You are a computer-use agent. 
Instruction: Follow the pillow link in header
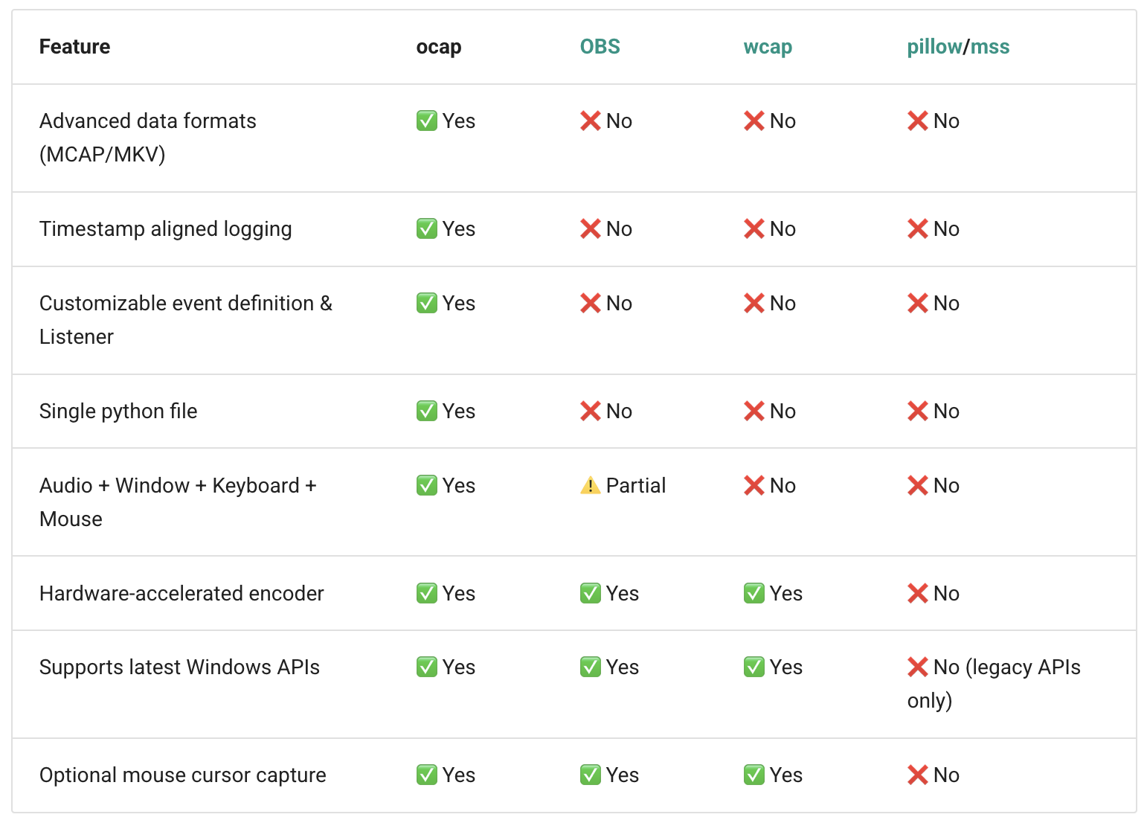(x=934, y=47)
